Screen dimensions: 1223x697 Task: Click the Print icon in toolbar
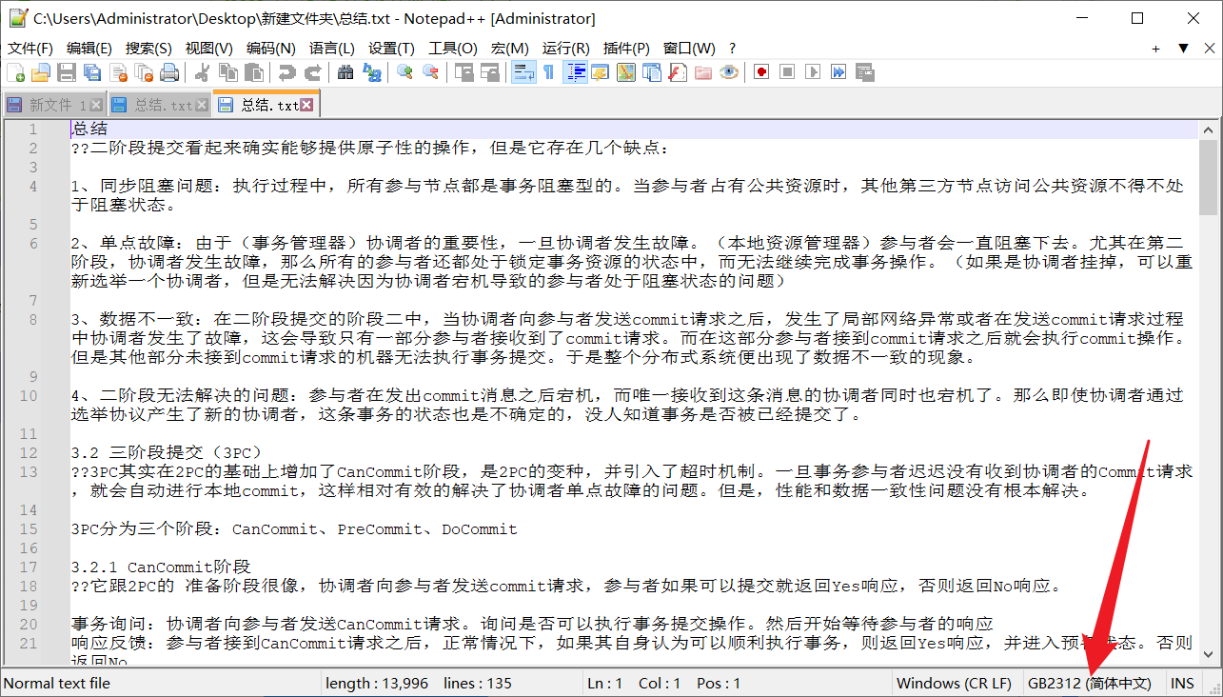point(169,72)
